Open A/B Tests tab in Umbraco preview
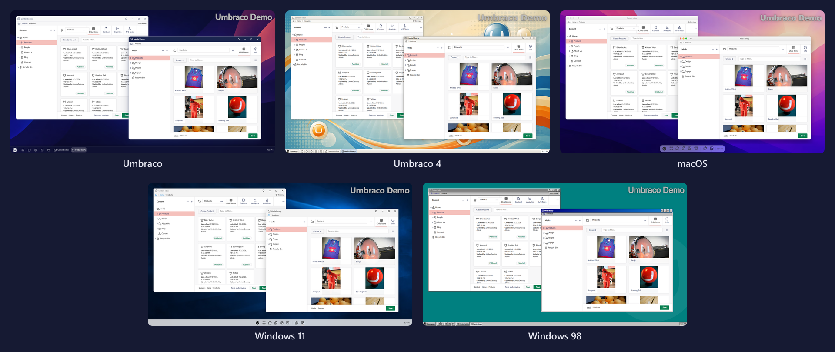Image resolution: width=835 pixels, height=352 pixels. click(130, 30)
